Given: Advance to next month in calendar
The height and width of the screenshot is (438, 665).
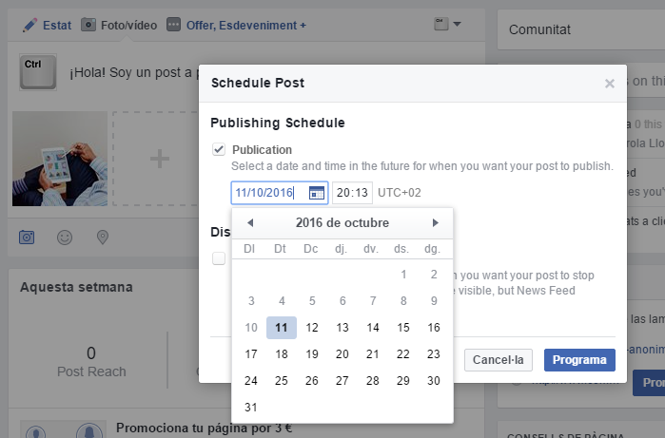Looking at the screenshot, I should coord(435,223).
